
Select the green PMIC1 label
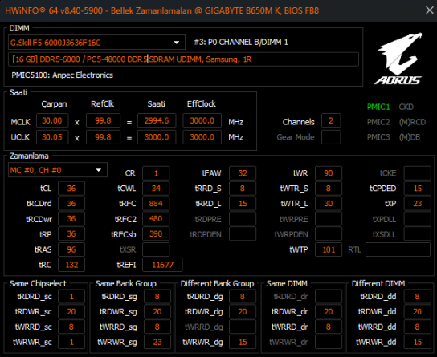[x=378, y=107]
